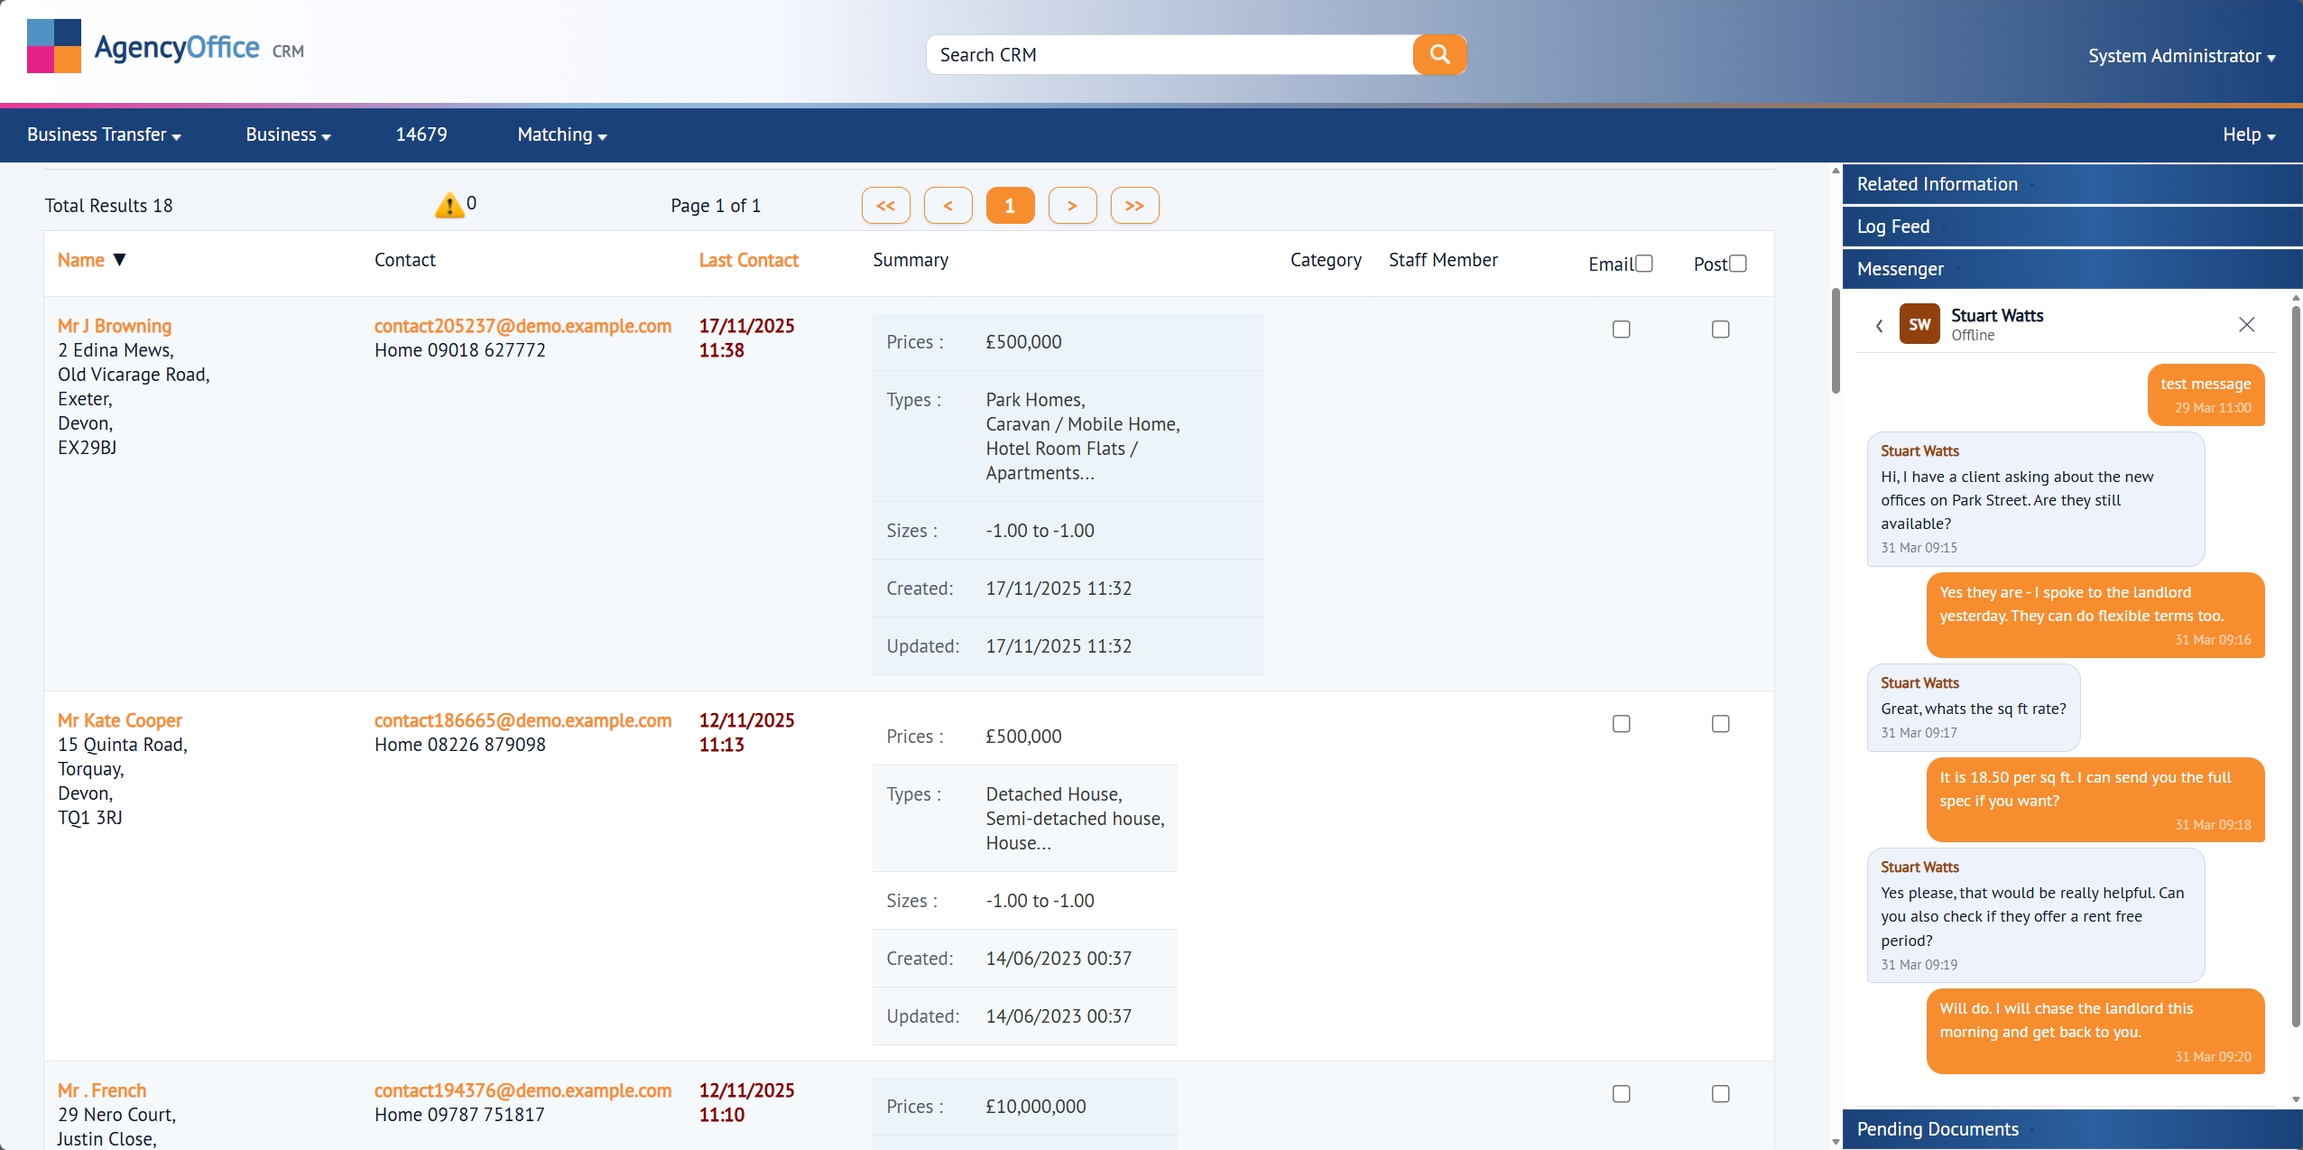Image resolution: width=2303 pixels, height=1150 pixels.
Task: Tick the Email select-all header checkbox
Action: tap(1644, 264)
